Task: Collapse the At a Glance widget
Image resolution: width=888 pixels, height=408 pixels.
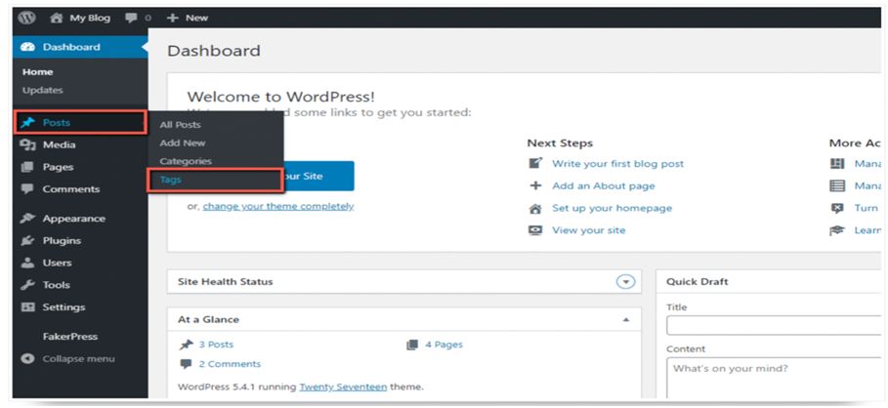Action: coord(625,319)
